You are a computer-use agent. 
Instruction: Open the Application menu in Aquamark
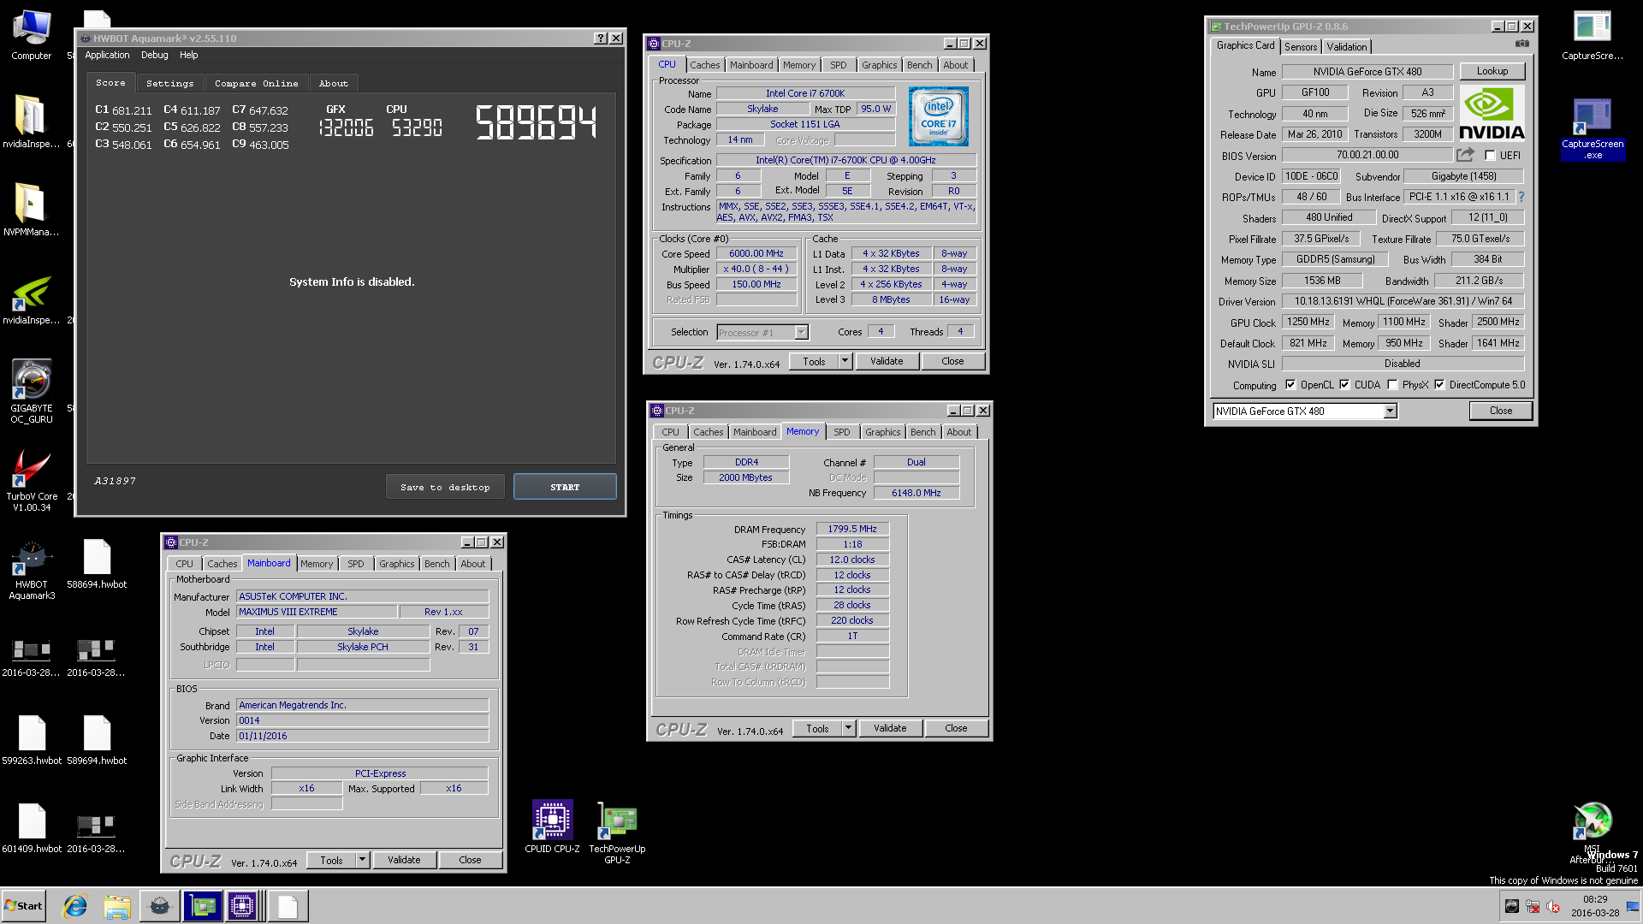[x=107, y=55]
